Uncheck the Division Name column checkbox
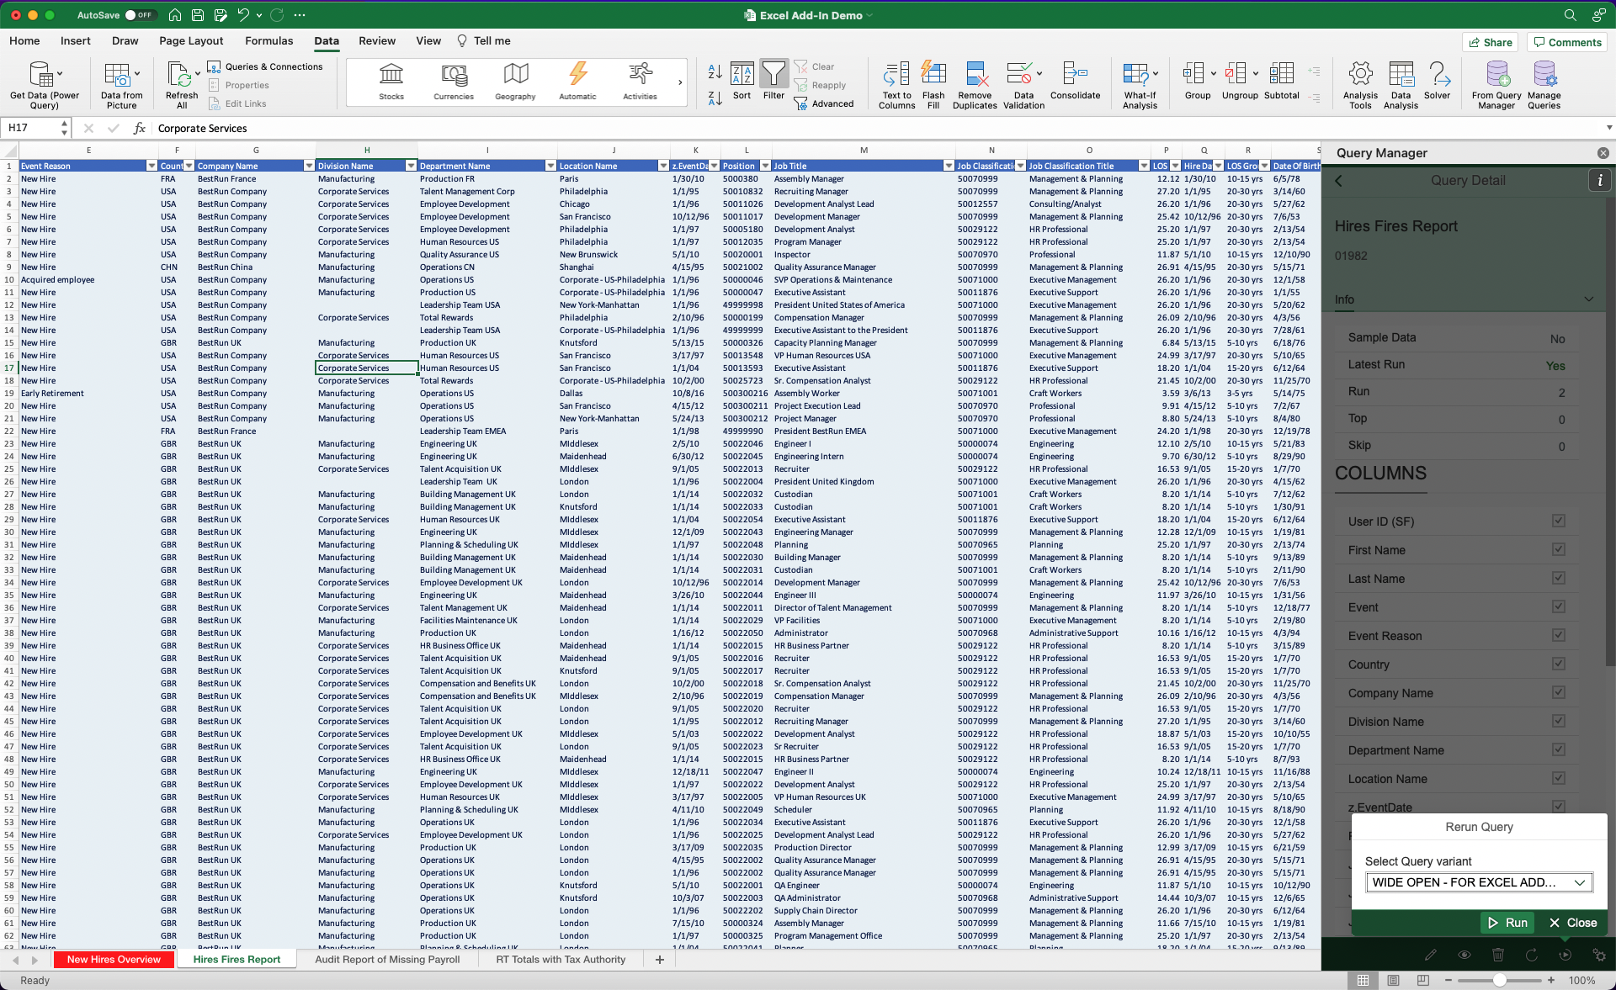The height and width of the screenshot is (990, 1616). point(1559,722)
